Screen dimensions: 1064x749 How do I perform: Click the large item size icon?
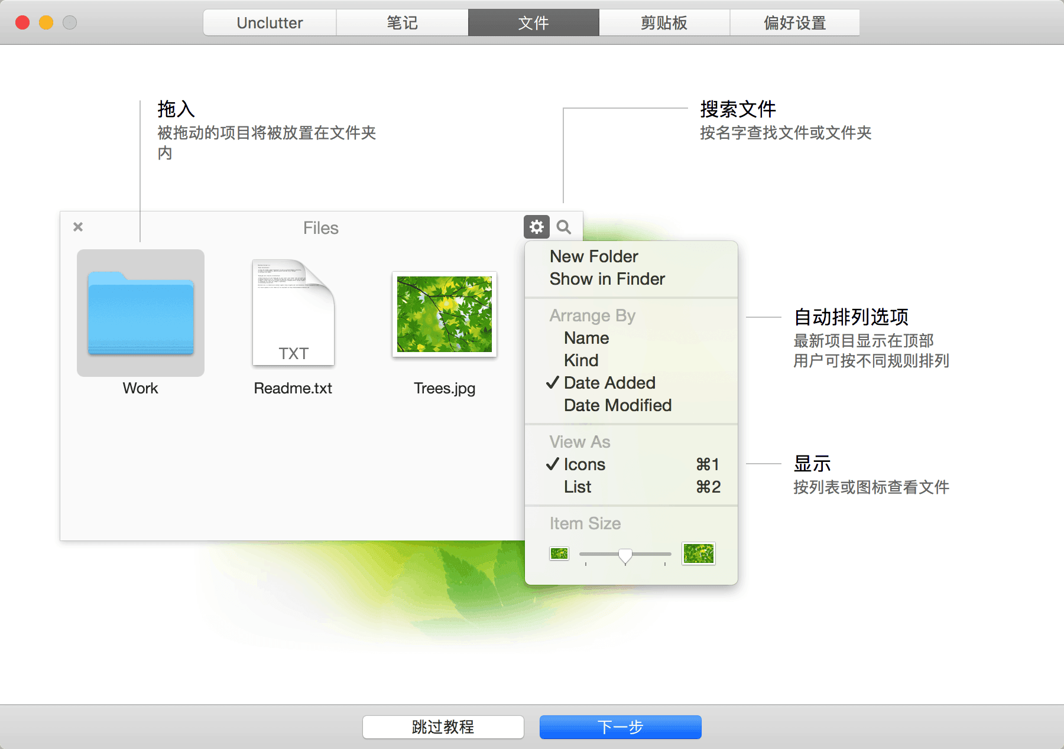[x=699, y=553]
